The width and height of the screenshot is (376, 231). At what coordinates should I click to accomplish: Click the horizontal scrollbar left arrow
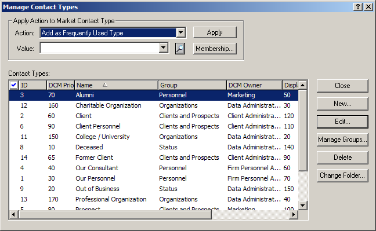[x=14, y=215]
